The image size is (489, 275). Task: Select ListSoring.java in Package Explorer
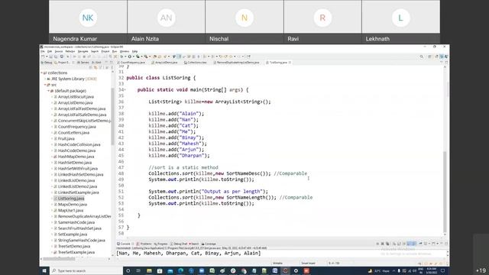[x=71, y=199]
